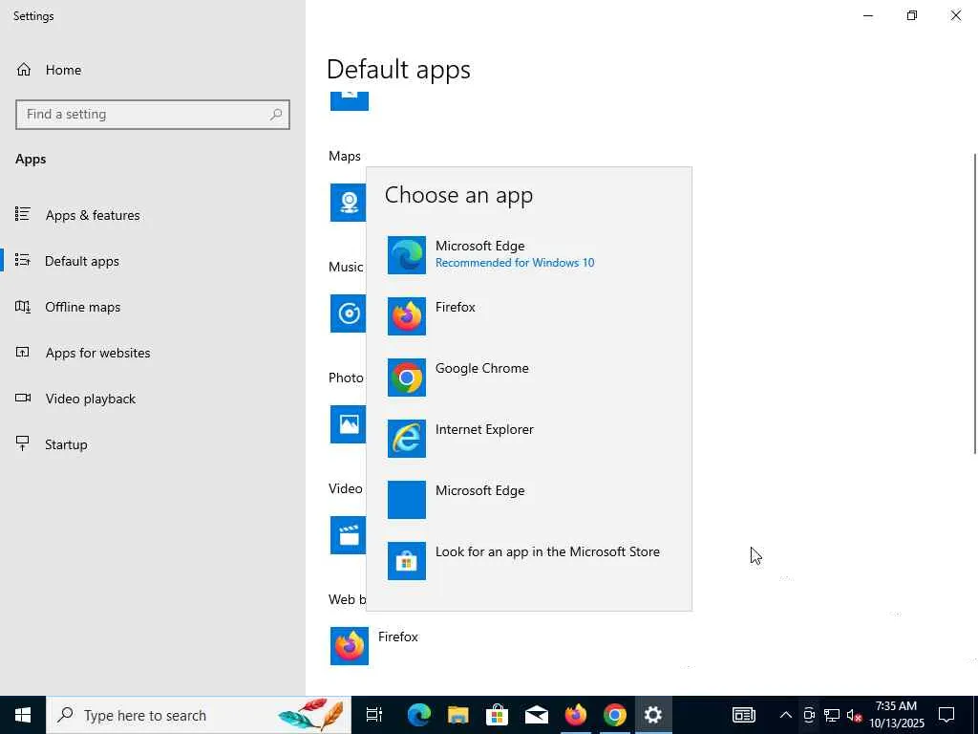Click the Meet Now tray icon

pos(809,715)
